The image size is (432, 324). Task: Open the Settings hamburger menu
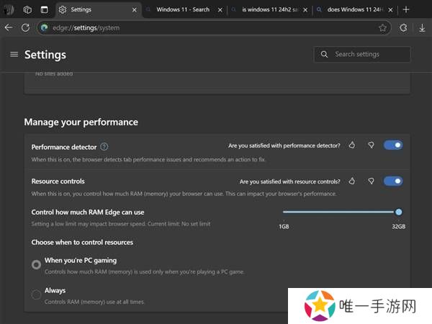(14, 55)
